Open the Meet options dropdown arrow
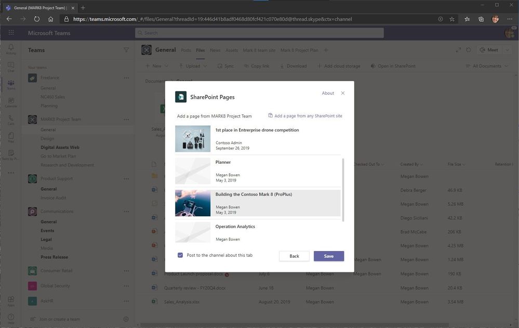 click(507, 50)
